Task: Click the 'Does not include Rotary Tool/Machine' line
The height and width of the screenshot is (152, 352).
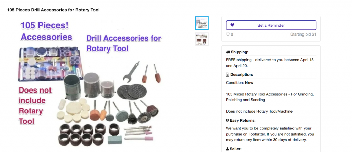Action: point(259,111)
